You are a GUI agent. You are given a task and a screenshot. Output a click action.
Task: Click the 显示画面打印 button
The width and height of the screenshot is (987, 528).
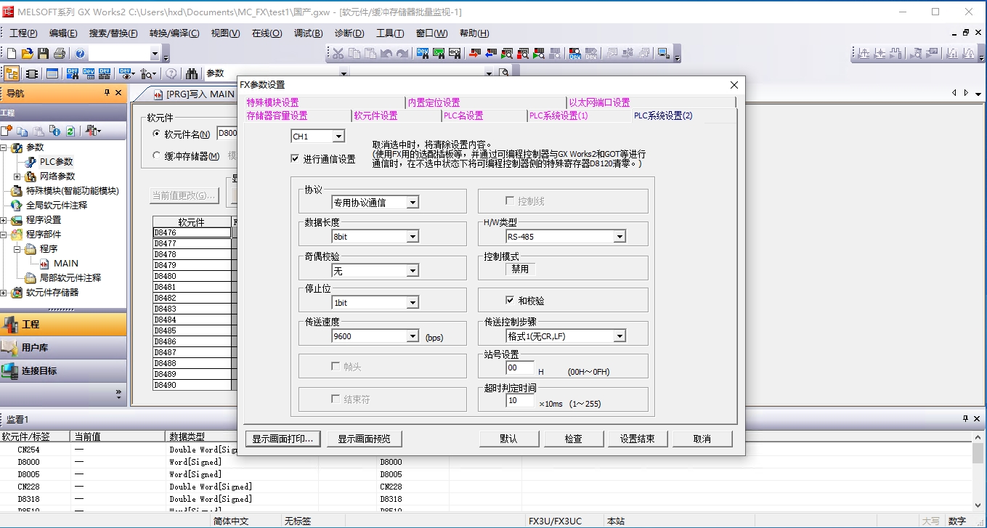(x=283, y=439)
